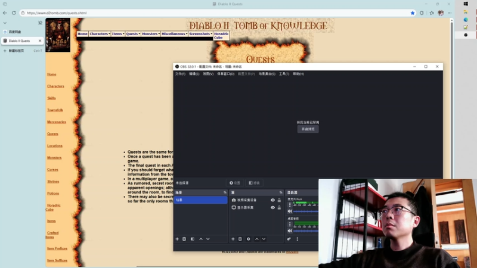
Task: Float the OBS scenes dock panel
Action: (225, 192)
